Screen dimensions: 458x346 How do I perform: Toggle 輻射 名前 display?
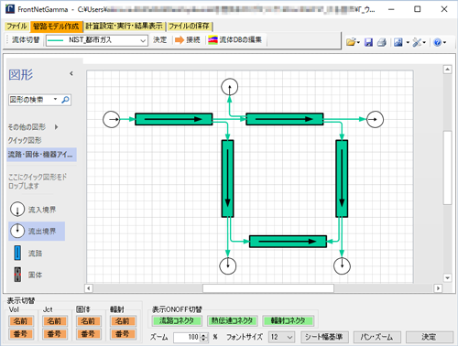pos(123,321)
